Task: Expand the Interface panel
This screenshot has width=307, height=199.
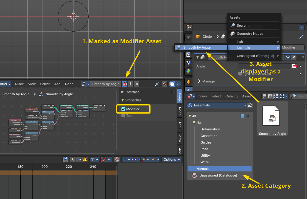Action: (x=148, y=92)
